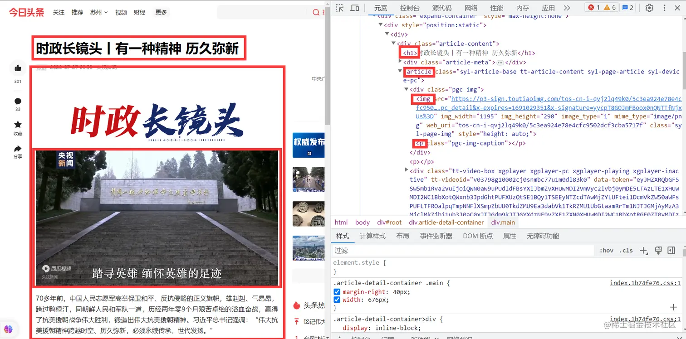
Task: Open the 无障碍功能 subtab
Action: [543, 236]
